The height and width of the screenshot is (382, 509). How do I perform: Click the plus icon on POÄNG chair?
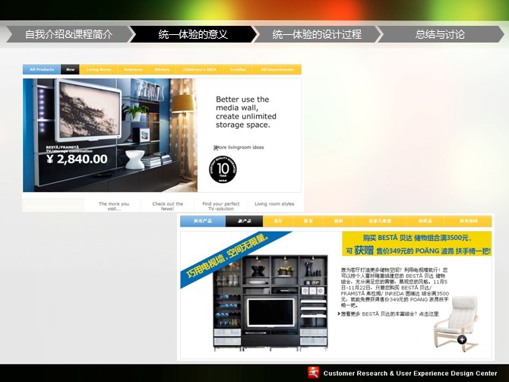(462, 339)
